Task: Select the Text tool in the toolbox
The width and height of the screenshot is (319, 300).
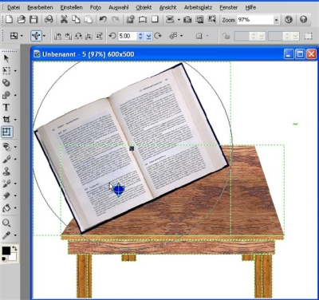Action: click(x=6, y=107)
